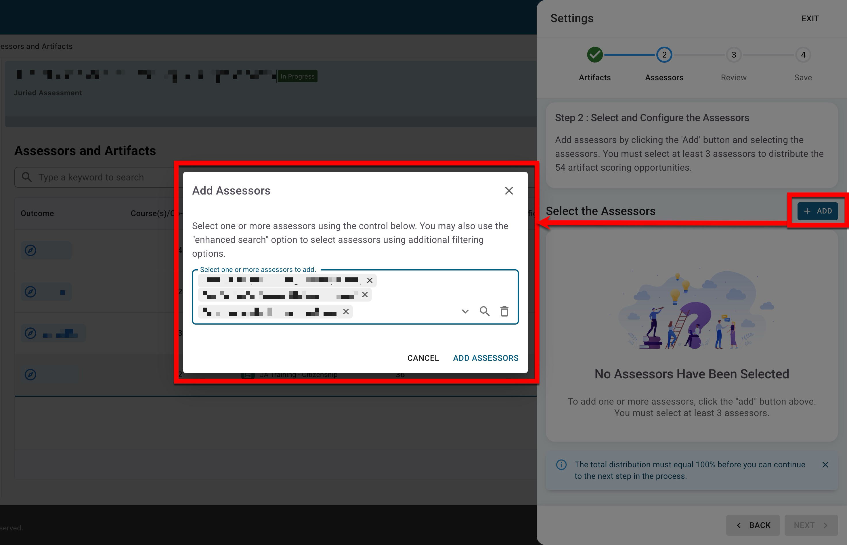Expand the assessor selection dropdown arrow
This screenshot has height=545, width=849.
coord(465,311)
